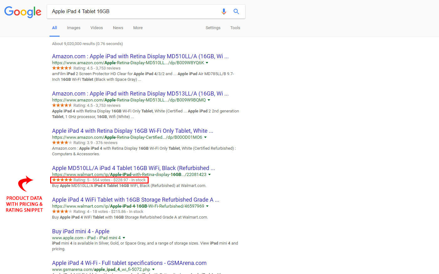The width and height of the screenshot is (439, 274).
Task: Click five-star rating with 554 votes
Action: 62,180
